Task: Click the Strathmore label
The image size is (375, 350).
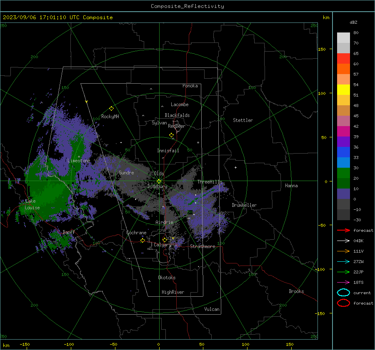Action: tap(202, 246)
